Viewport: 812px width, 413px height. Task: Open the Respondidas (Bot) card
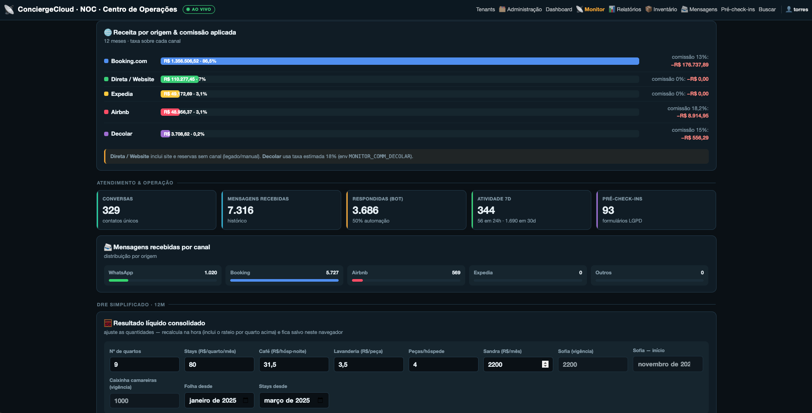point(406,210)
